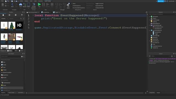The image size is (176, 99).
Task: Switch to the Output tab at bottom
Action: click(x=158, y=93)
